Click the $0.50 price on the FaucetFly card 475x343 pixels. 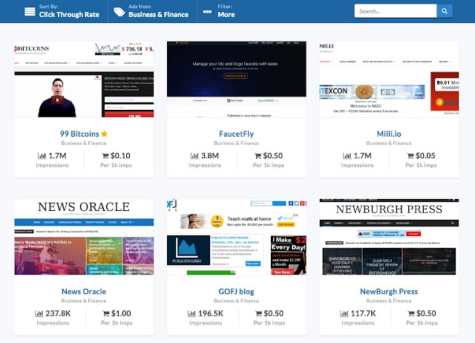tap(273, 156)
